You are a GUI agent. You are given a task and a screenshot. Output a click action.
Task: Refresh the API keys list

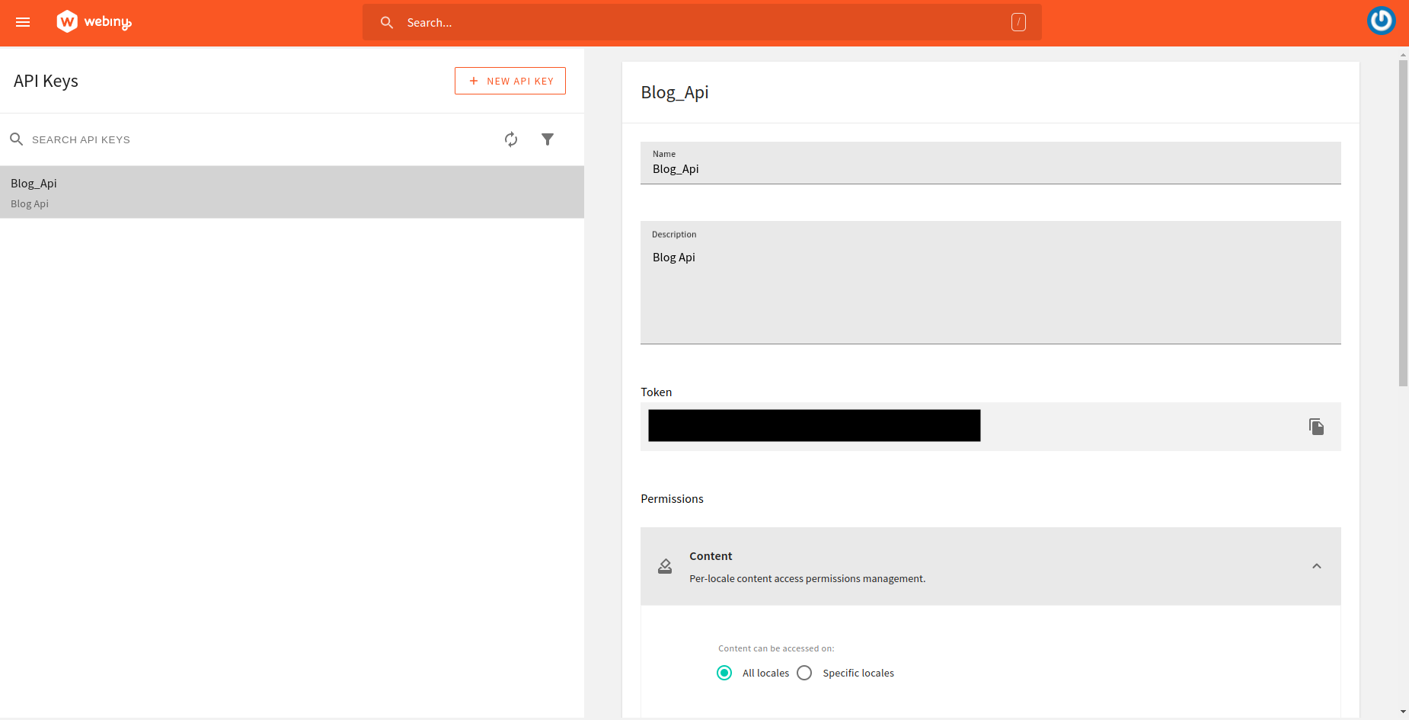[511, 139]
